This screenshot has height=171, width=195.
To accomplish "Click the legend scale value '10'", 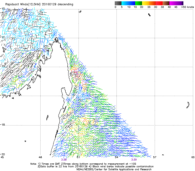I will 129,7.
